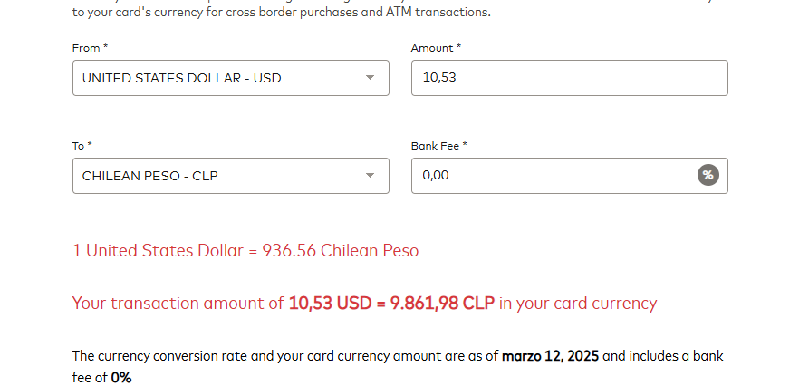Click the percent icon in Bank Fee field
Screen dimensions: 799x386
tap(708, 176)
